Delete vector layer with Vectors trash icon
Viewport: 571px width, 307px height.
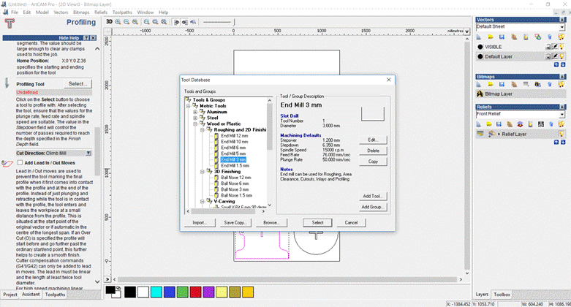click(550, 37)
